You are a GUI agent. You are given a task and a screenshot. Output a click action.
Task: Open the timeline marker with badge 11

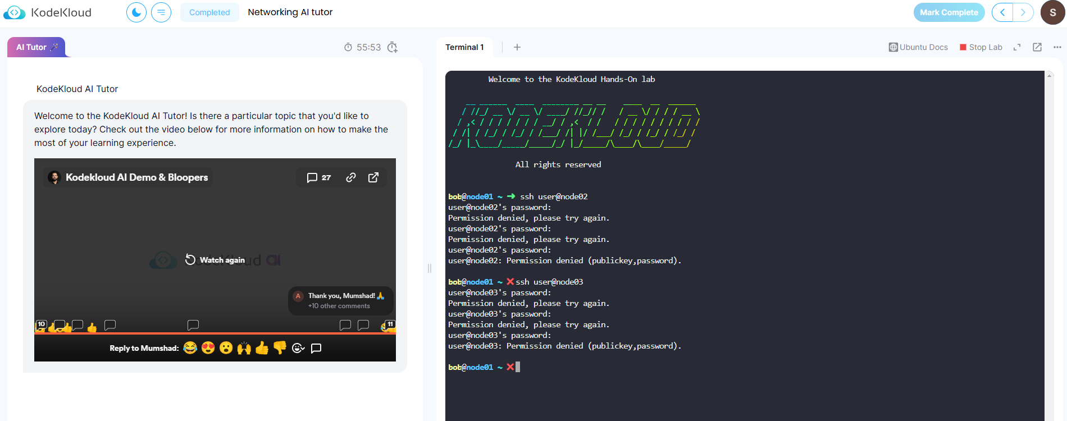pos(390,324)
